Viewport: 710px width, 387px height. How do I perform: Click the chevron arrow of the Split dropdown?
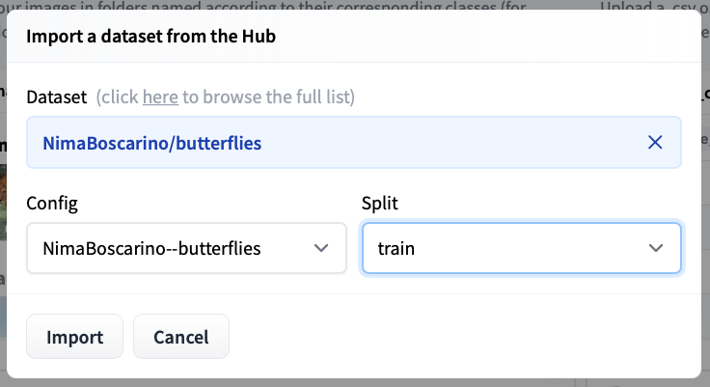click(x=657, y=248)
